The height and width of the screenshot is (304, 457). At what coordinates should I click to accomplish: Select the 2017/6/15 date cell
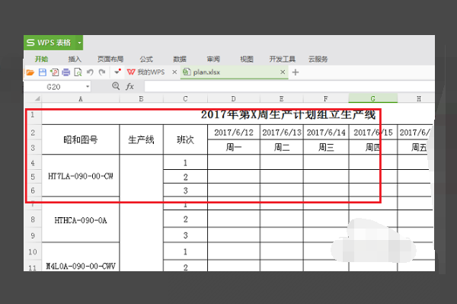pyautogui.click(x=372, y=133)
